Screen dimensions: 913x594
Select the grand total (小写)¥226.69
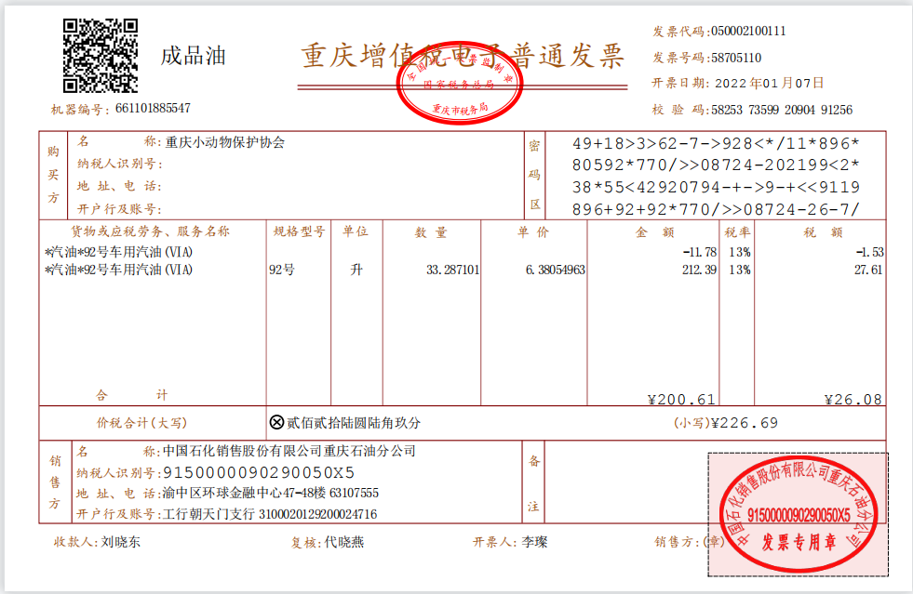pos(726,423)
